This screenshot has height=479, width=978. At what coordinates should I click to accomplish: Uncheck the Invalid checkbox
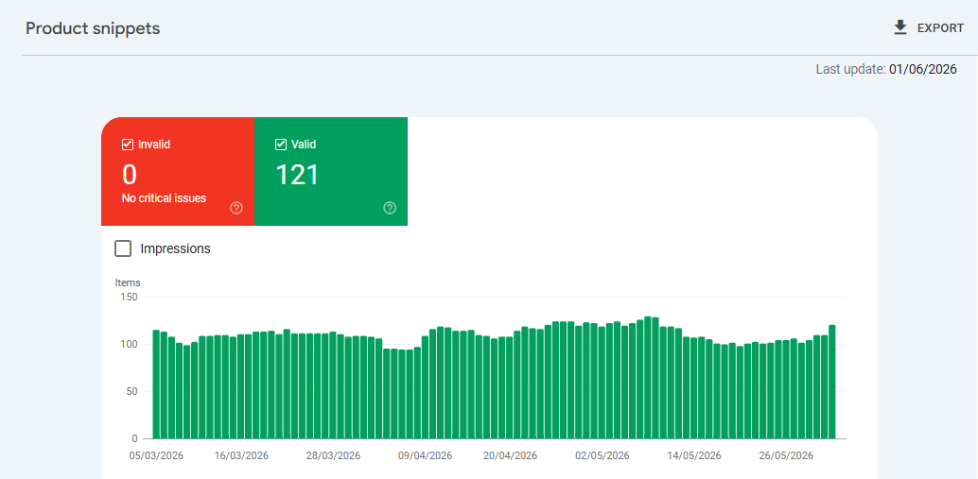tap(128, 145)
